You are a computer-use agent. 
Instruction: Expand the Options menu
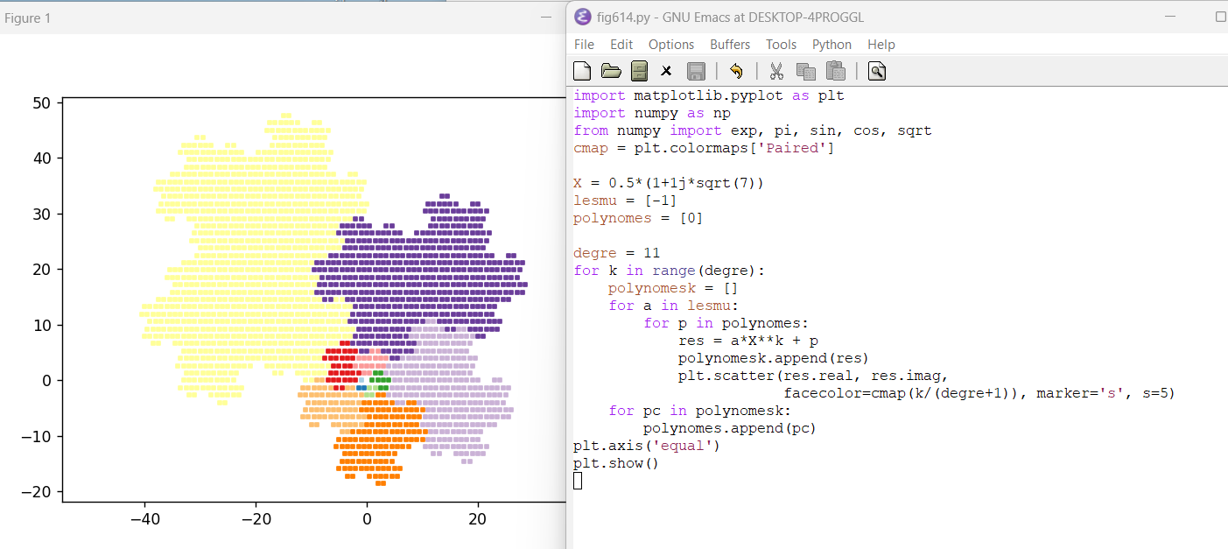pyautogui.click(x=671, y=45)
